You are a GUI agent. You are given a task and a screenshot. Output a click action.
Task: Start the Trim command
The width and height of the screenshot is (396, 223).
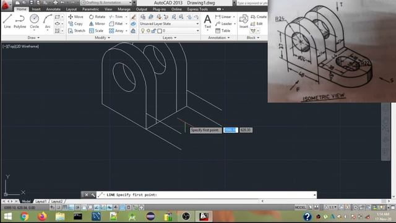click(116, 17)
